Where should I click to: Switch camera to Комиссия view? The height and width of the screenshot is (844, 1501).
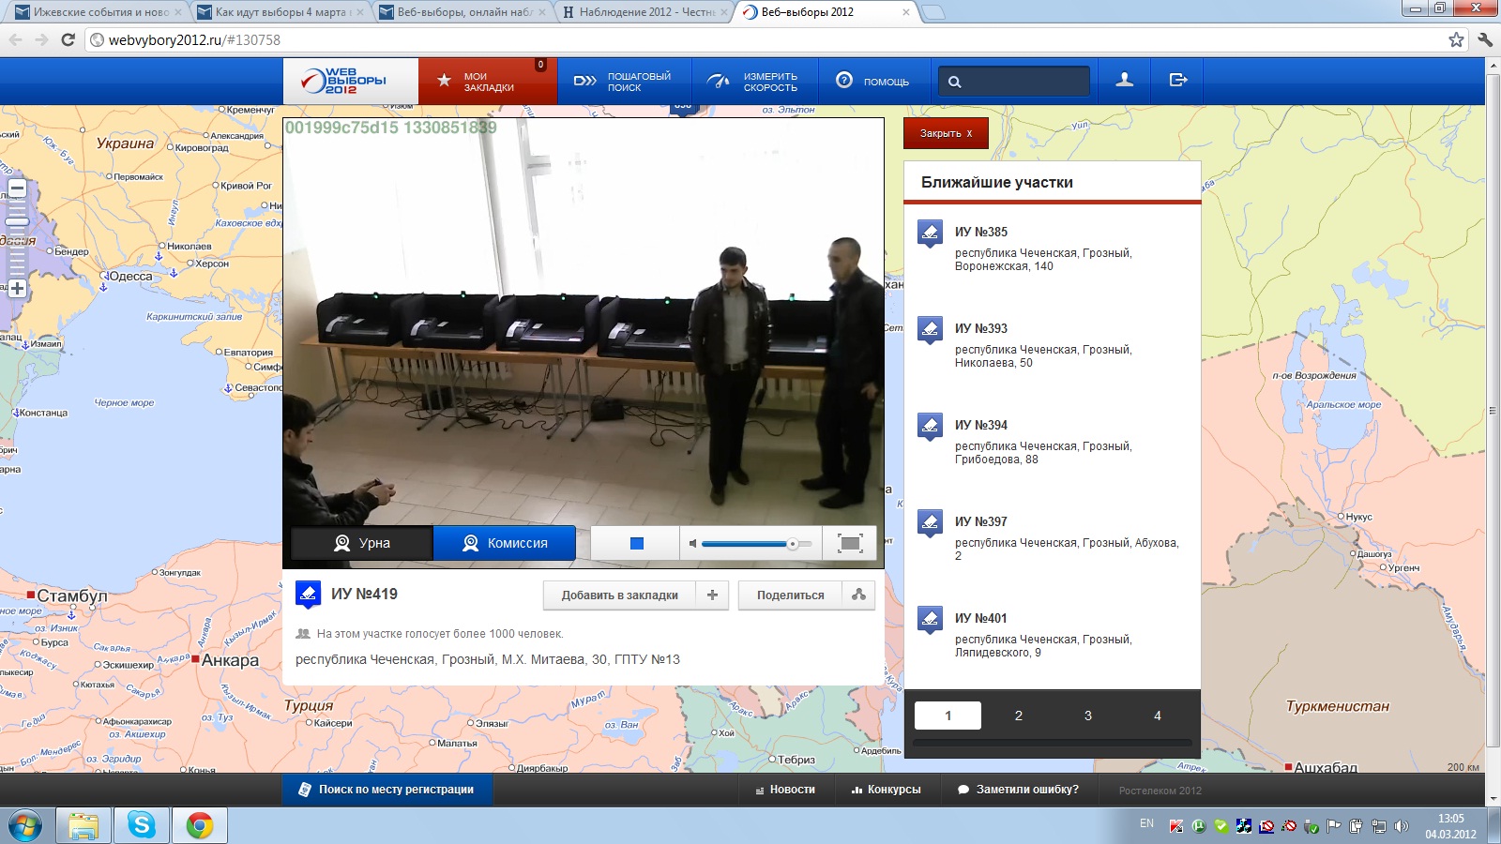[505, 543]
